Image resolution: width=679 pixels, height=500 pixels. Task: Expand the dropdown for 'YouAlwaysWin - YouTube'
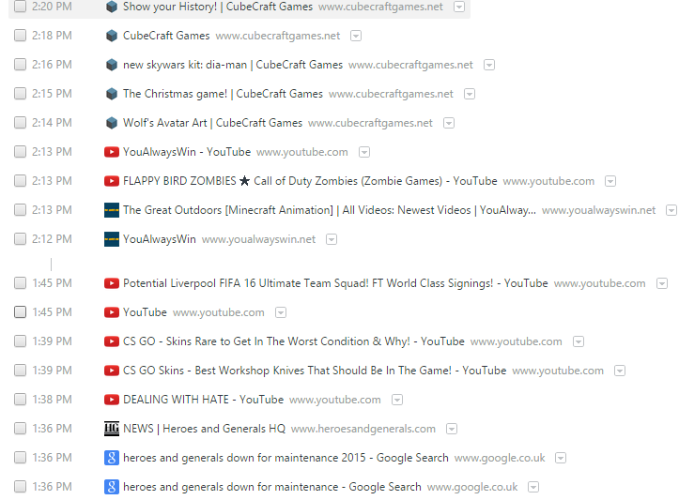364,152
